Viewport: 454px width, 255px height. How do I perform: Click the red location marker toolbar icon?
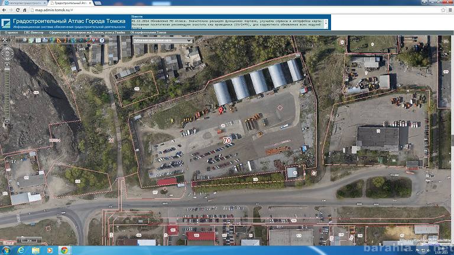(x=93, y=40)
